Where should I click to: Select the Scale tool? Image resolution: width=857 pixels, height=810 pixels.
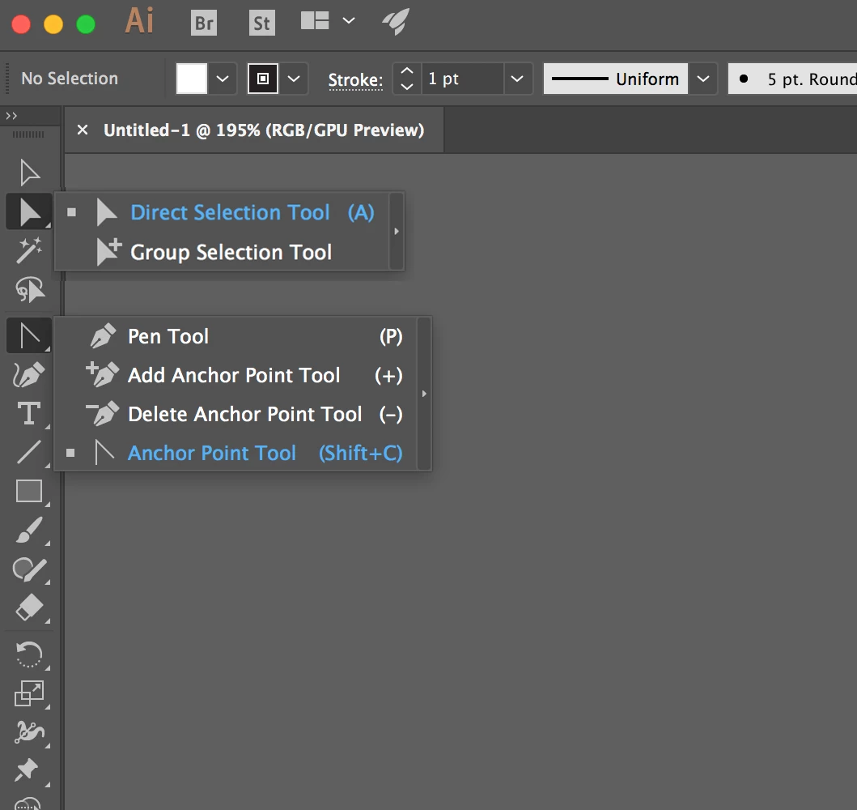pyautogui.click(x=29, y=693)
